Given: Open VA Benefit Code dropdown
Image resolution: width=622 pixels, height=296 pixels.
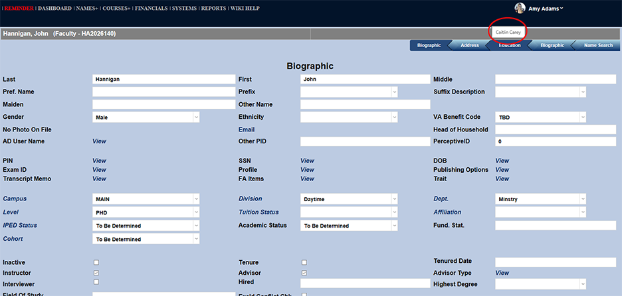Looking at the screenshot, I should click(x=541, y=117).
